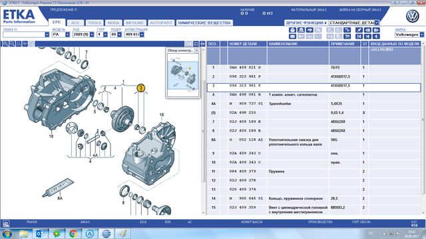This screenshot has height=239, width=426.
Task: Switch to the AUTOPART tab
Action: point(161,23)
